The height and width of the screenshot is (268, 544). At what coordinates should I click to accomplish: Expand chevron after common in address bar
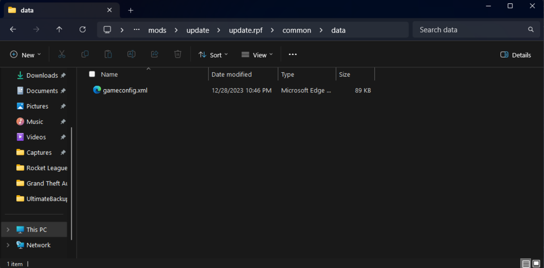tap(321, 30)
